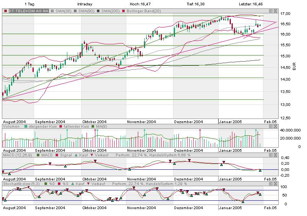Click Verkauf triangle icon in MACD legend
307x216 pixels.
point(91,155)
